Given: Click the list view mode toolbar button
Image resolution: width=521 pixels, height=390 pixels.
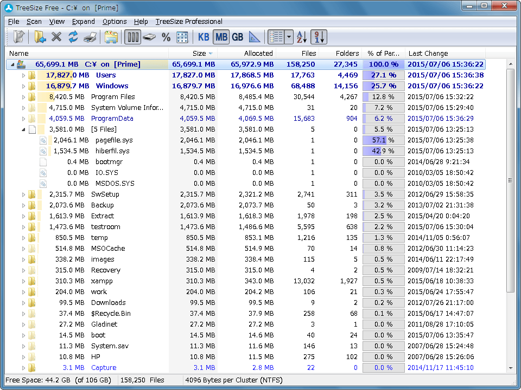Looking at the screenshot, I should point(276,37).
